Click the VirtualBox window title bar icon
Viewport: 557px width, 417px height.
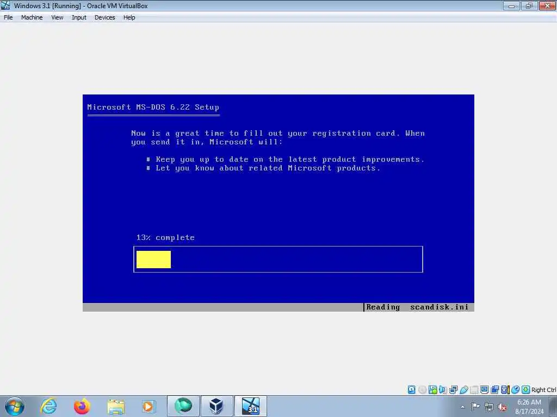pyautogui.click(x=5, y=5)
